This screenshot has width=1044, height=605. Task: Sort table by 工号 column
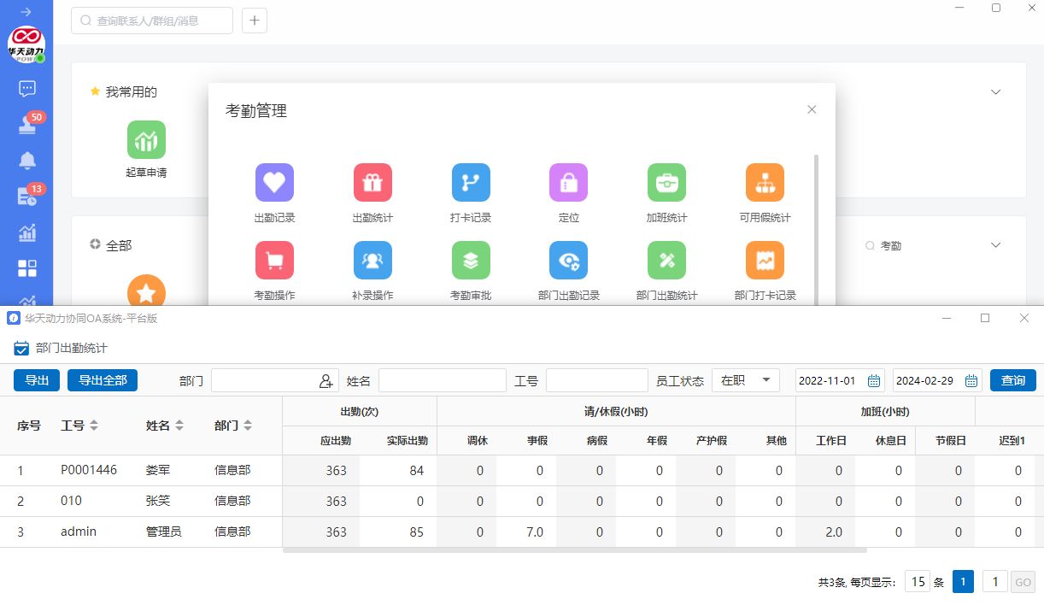(94, 426)
